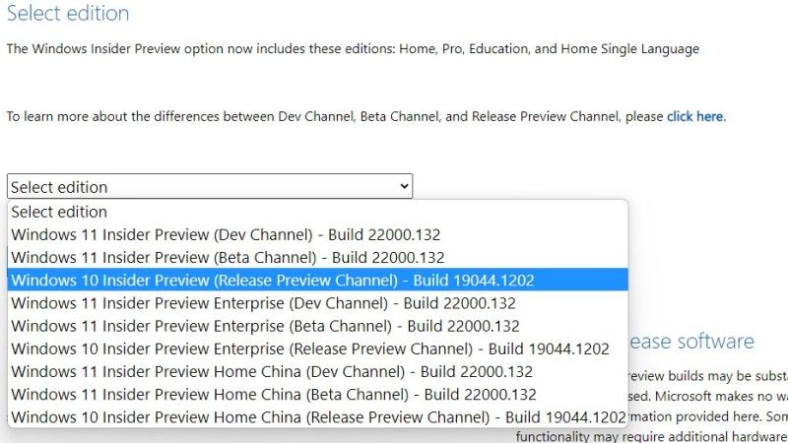Open the 'click here' channel differences link
The image size is (788, 443).
(695, 116)
